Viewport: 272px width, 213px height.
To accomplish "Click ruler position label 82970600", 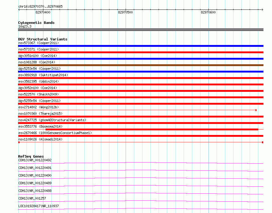I will (x=208, y=12).
